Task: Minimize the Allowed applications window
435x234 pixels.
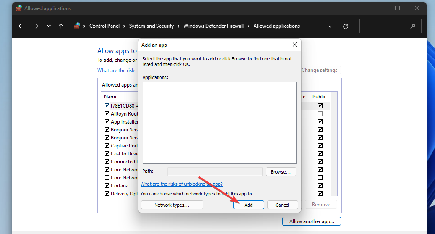Action: point(379,8)
